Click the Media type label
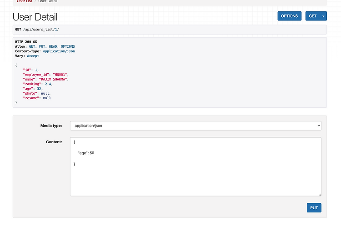The height and width of the screenshot is (232, 341). 51,126
